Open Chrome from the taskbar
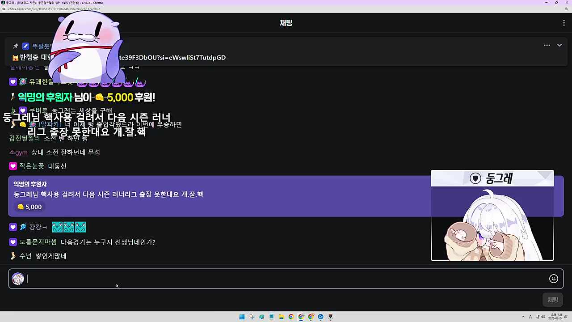The width and height of the screenshot is (572, 322). (x=291, y=317)
